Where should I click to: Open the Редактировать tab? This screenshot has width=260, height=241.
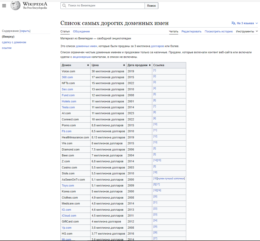tap(191, 31)
